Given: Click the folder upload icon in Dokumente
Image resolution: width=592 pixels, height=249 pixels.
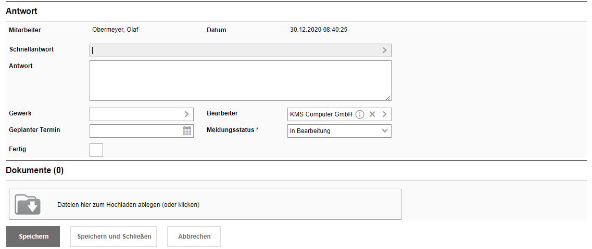Looking at the screenshot, I should (28, 204).
